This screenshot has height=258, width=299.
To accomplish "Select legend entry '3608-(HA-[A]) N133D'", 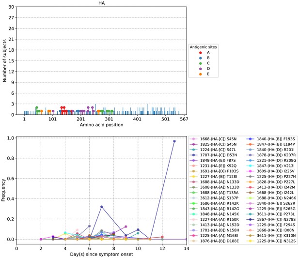I will 214,187.
